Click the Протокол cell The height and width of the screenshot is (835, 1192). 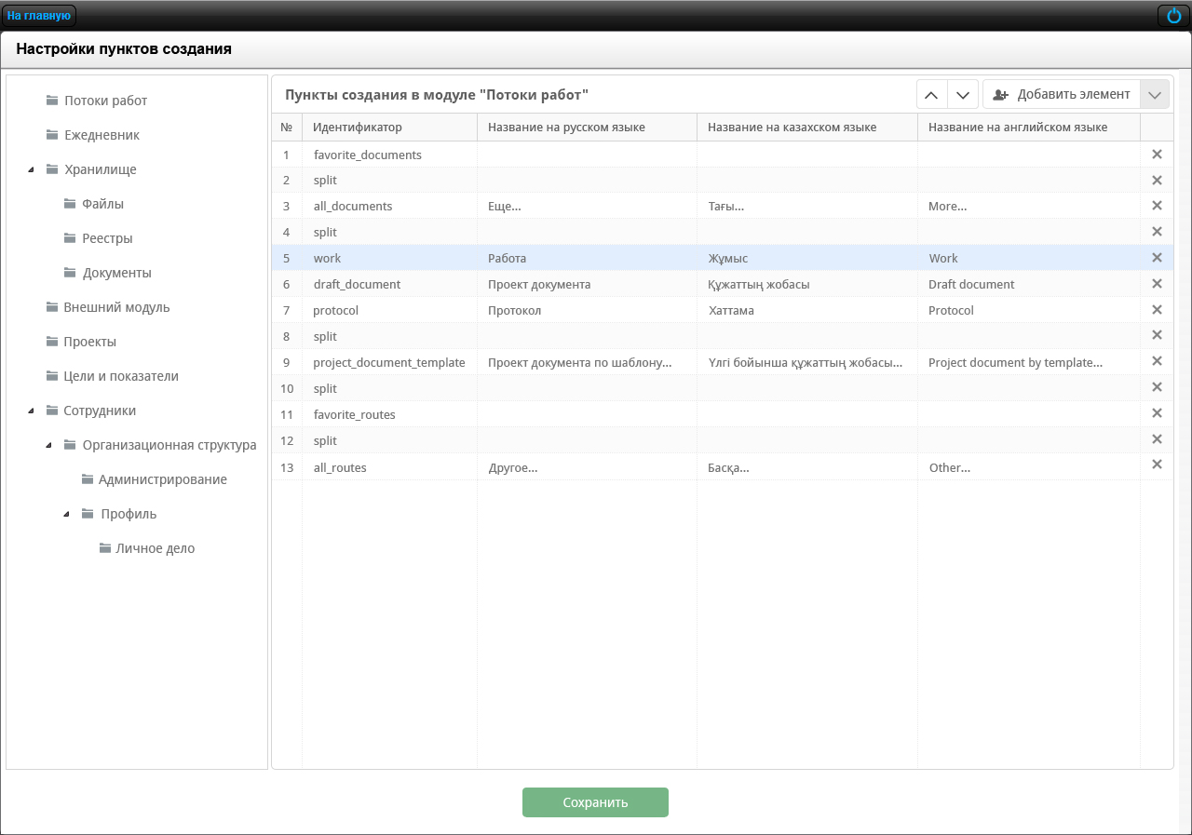pos(587,310)
